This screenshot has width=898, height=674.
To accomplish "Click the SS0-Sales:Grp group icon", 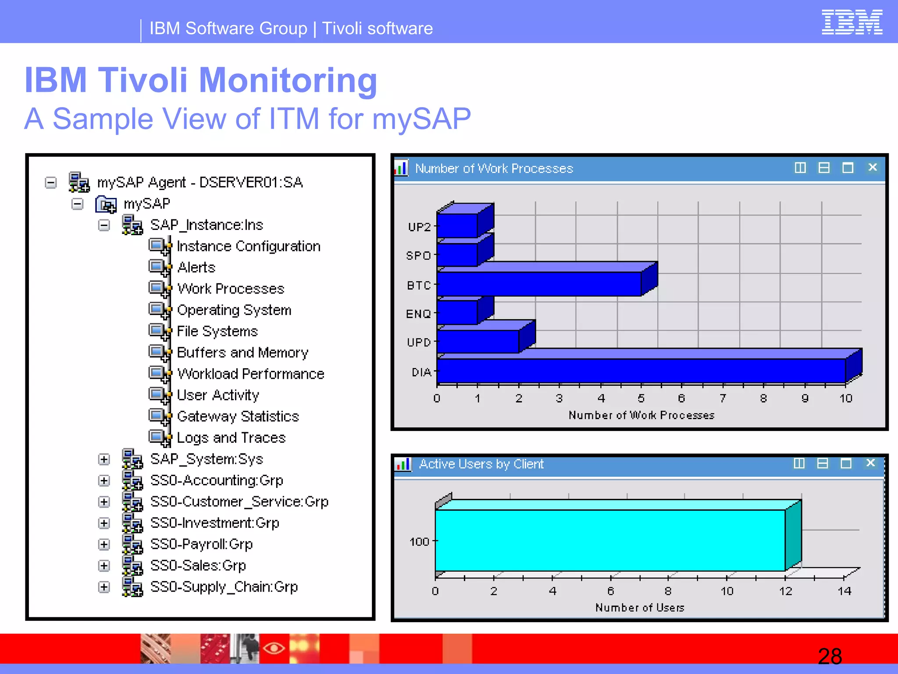I will [x=132, y=565].
